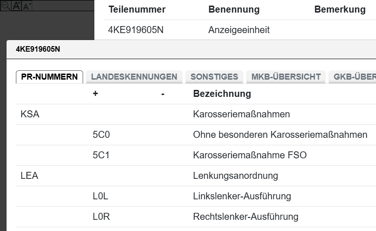The image size is (376, 231).
Task: Select the SONSTIGES tab
Action: point(214,77)
